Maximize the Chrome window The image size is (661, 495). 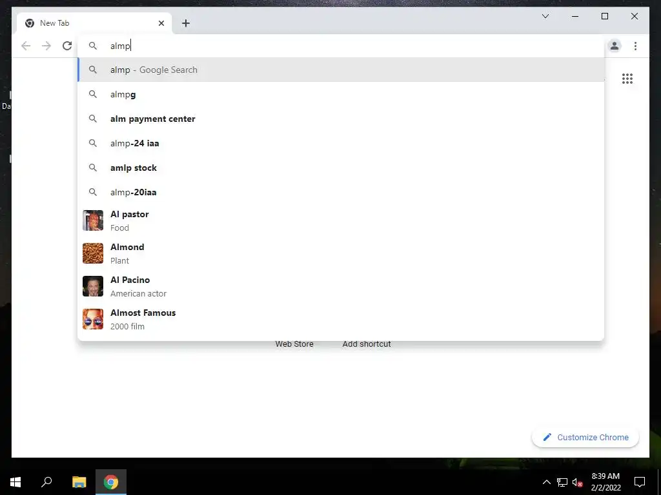pos(604,16)
